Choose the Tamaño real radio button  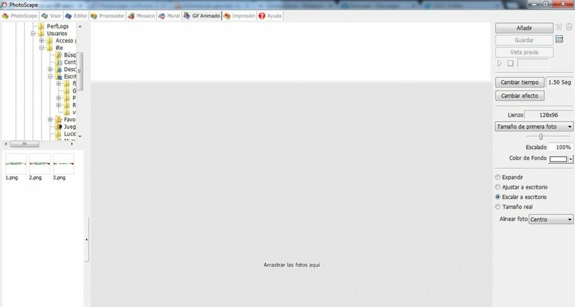coord(498,207)
